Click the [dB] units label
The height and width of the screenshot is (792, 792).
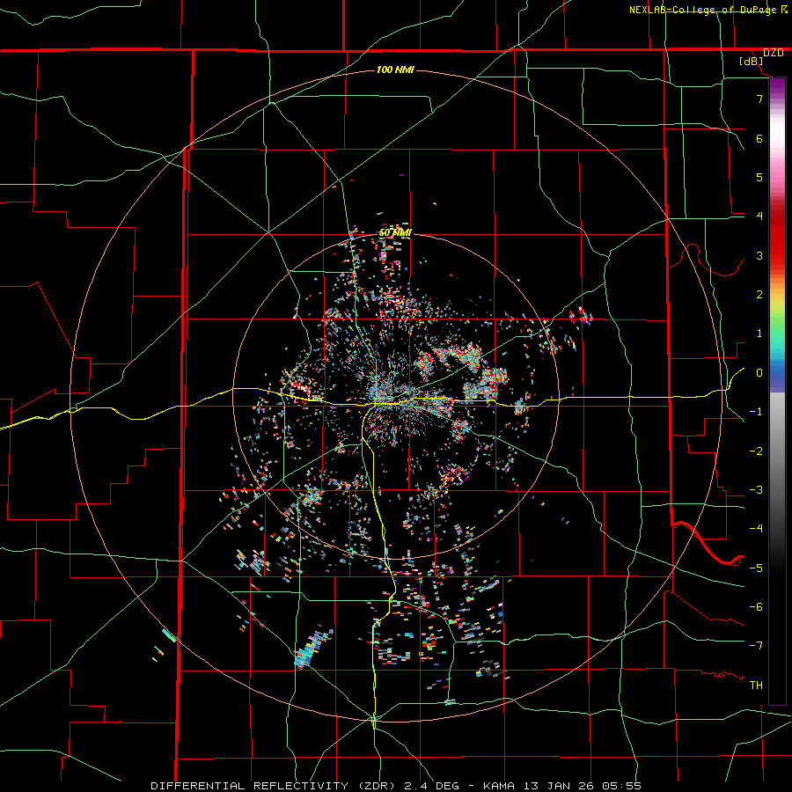tap(752, 62)
